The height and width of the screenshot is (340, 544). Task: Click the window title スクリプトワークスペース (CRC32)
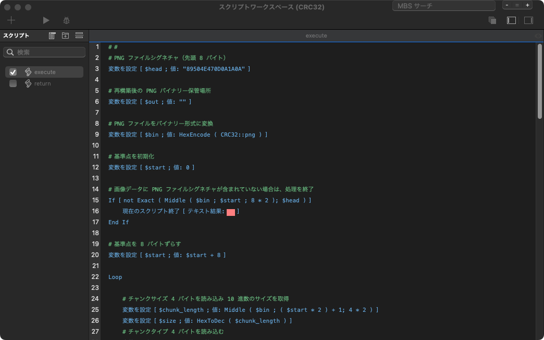tap(271, 7)
